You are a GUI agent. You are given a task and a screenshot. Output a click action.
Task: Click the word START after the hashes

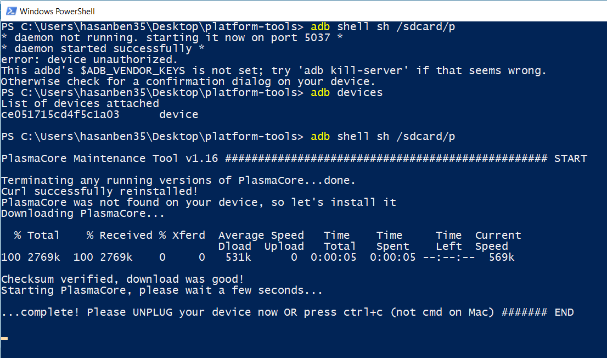[571, 159]
